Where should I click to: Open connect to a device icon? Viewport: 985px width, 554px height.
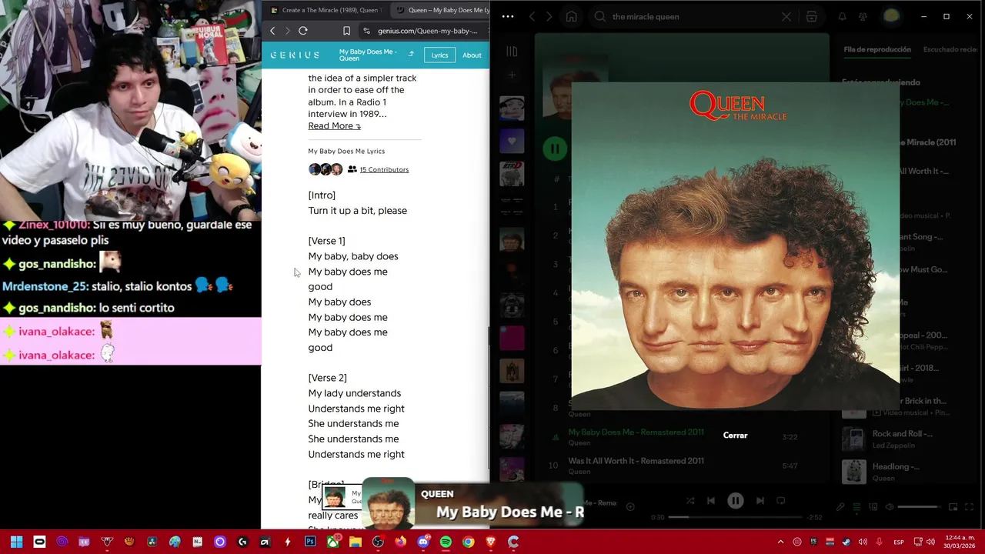873,507
